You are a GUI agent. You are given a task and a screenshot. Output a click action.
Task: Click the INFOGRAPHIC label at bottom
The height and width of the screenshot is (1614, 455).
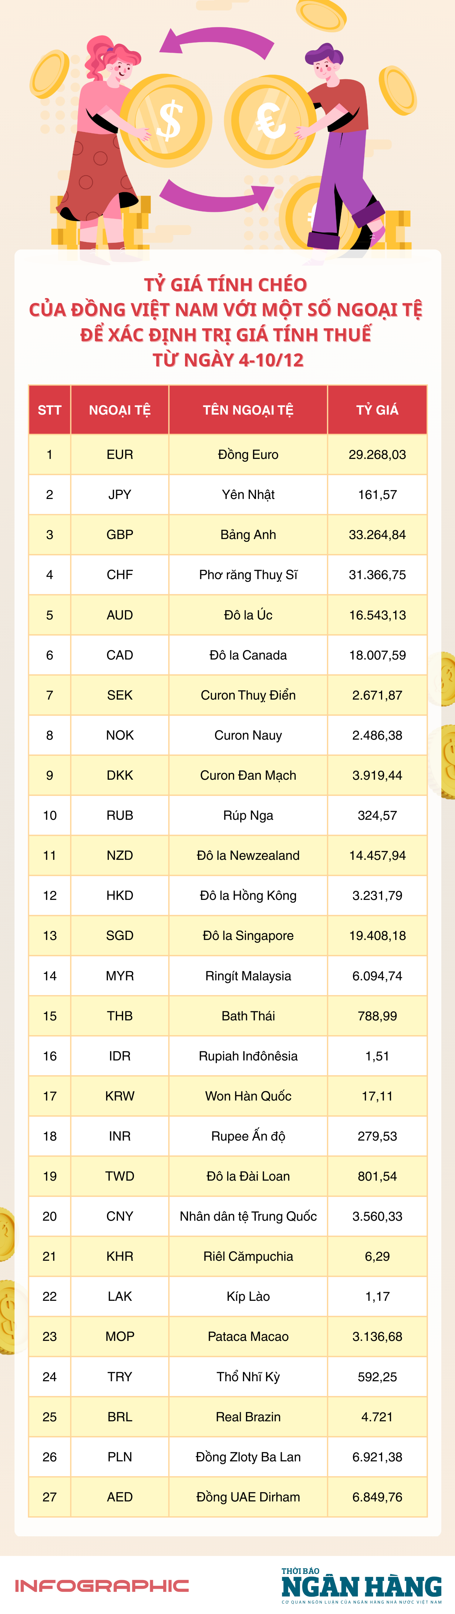101,1586
